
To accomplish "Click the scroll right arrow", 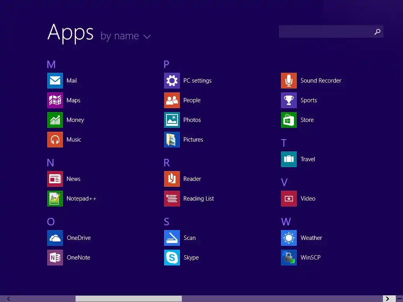I will (387, 299).
